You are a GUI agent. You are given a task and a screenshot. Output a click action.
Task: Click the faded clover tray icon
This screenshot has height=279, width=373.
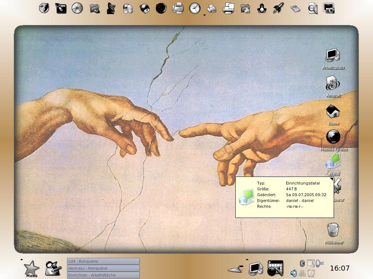point(302,274)
